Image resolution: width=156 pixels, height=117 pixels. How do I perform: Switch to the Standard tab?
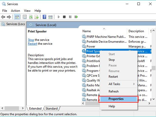click(51, 108)
